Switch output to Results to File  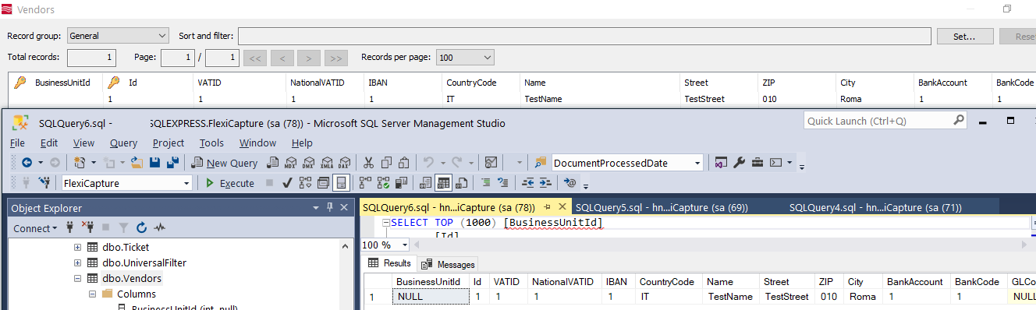click(x=461, y=183)
